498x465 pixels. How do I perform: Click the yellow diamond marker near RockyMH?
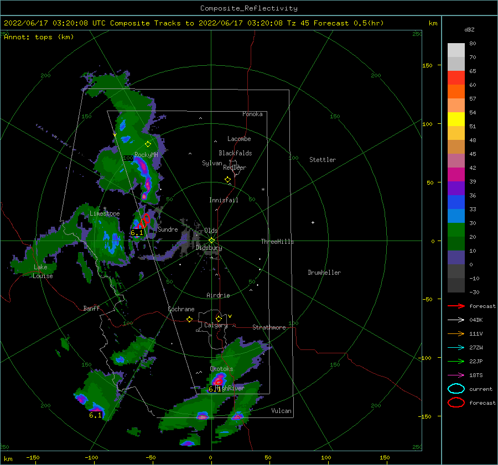click(x=148, y=144)
